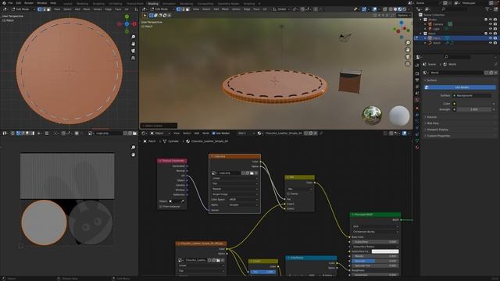Toggle camera view icon in main viewport
Image resolution: width=500 pixels, height=281 pixels.
[x=408, y=57]
